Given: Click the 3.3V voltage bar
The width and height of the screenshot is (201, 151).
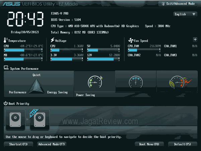Looking at the screenshot, I should coord(67,59).
